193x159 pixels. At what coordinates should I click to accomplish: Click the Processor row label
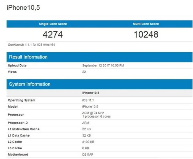[x=16, y=115]
